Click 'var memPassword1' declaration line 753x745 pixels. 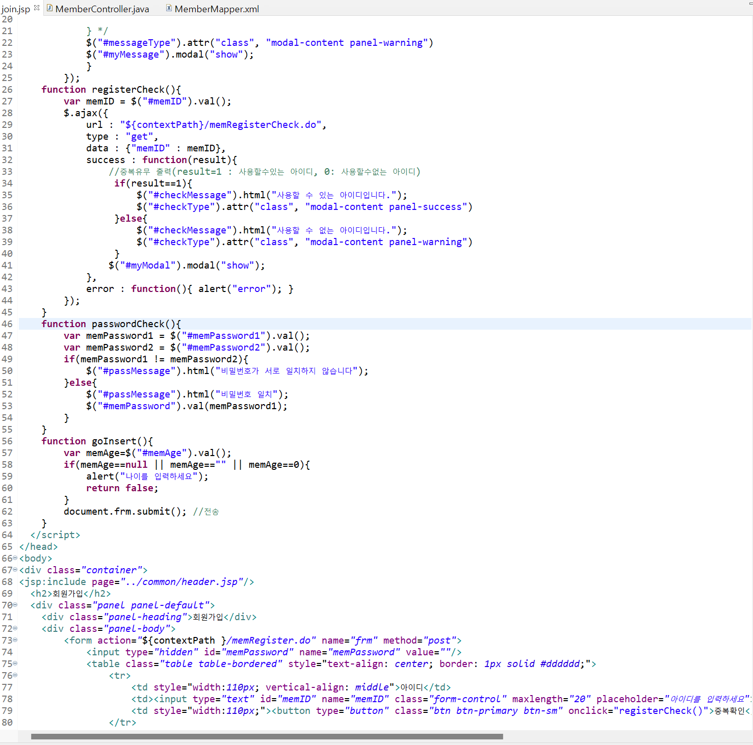pos(187,336)
